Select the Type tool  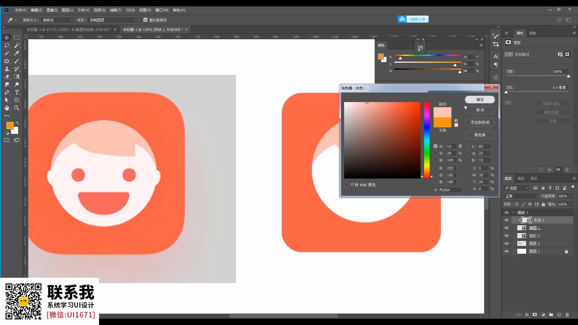(x=17, y=92)
